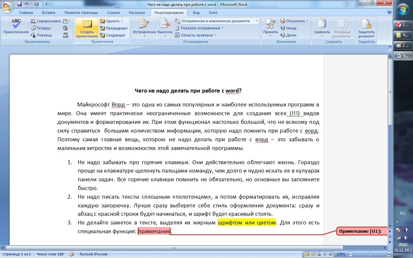Switch to Paint taskbar button
413x258 pixels.
[403, 45]
